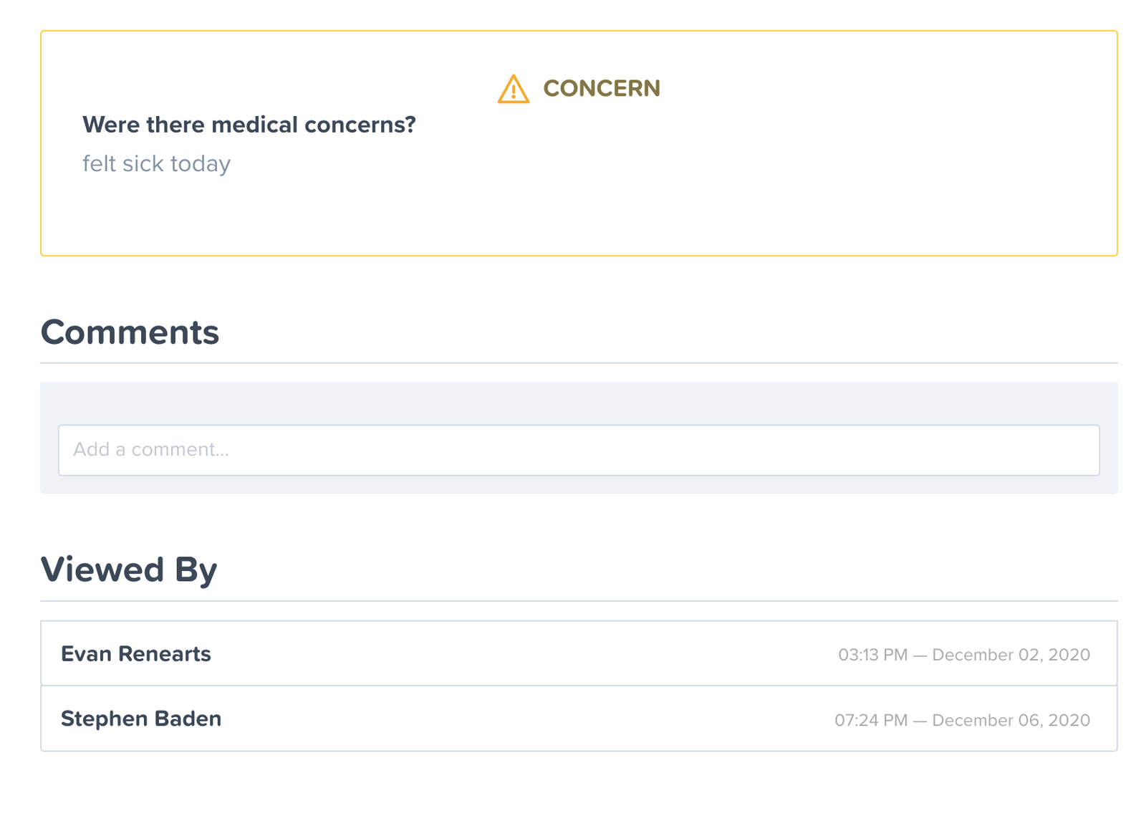Click the gray comment box background area

point(579,403)
